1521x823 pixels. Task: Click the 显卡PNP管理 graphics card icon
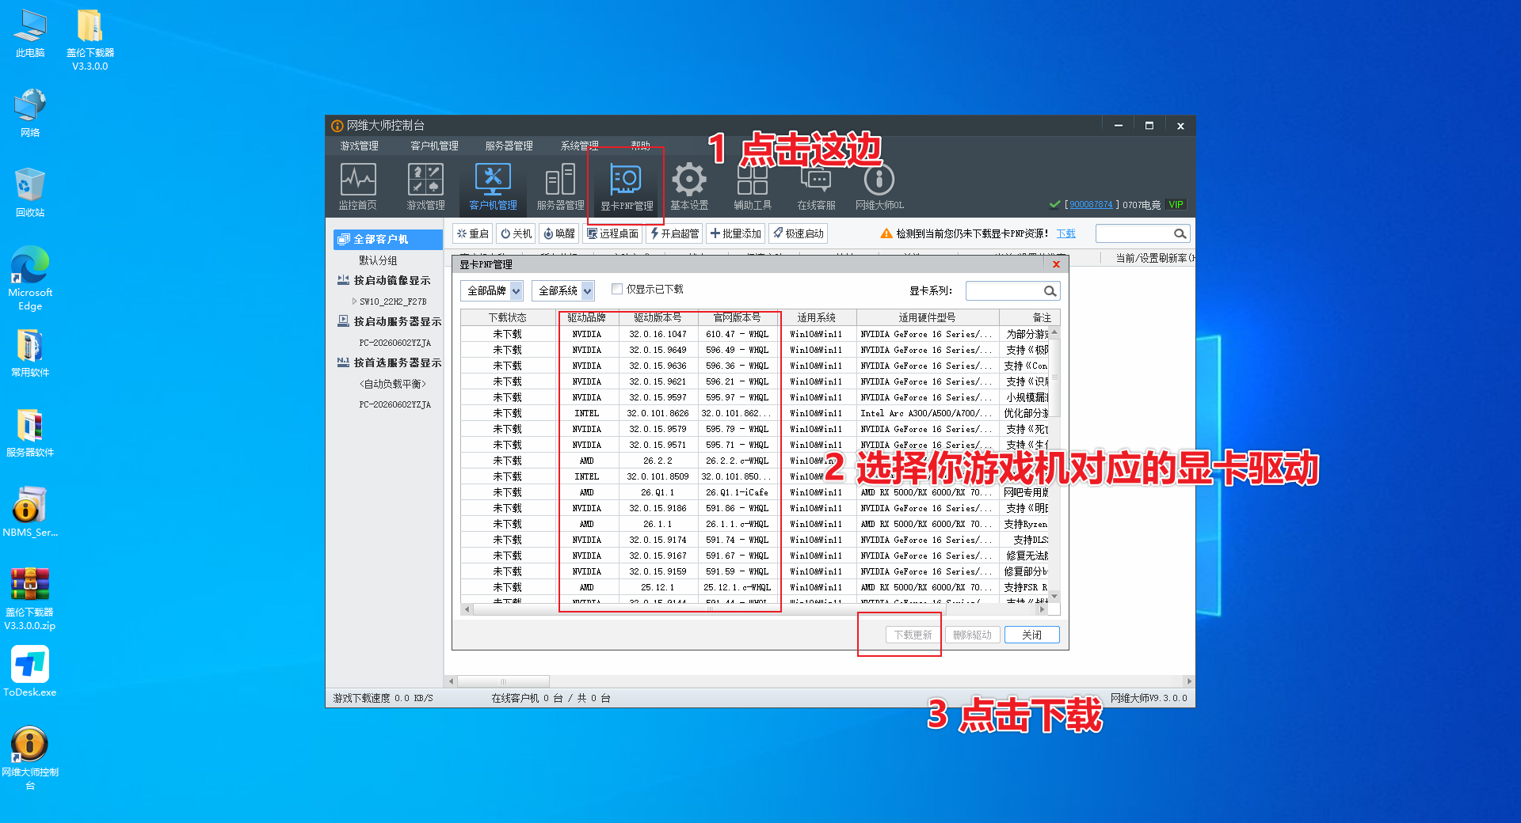(x=627, y=187)
